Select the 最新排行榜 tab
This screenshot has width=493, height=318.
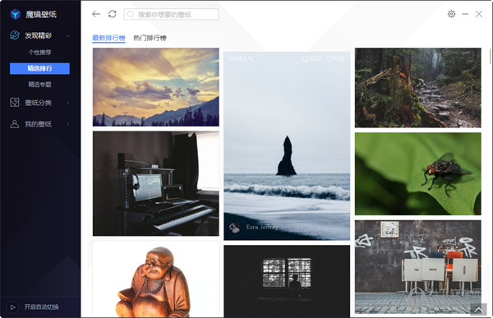(108, 38)
